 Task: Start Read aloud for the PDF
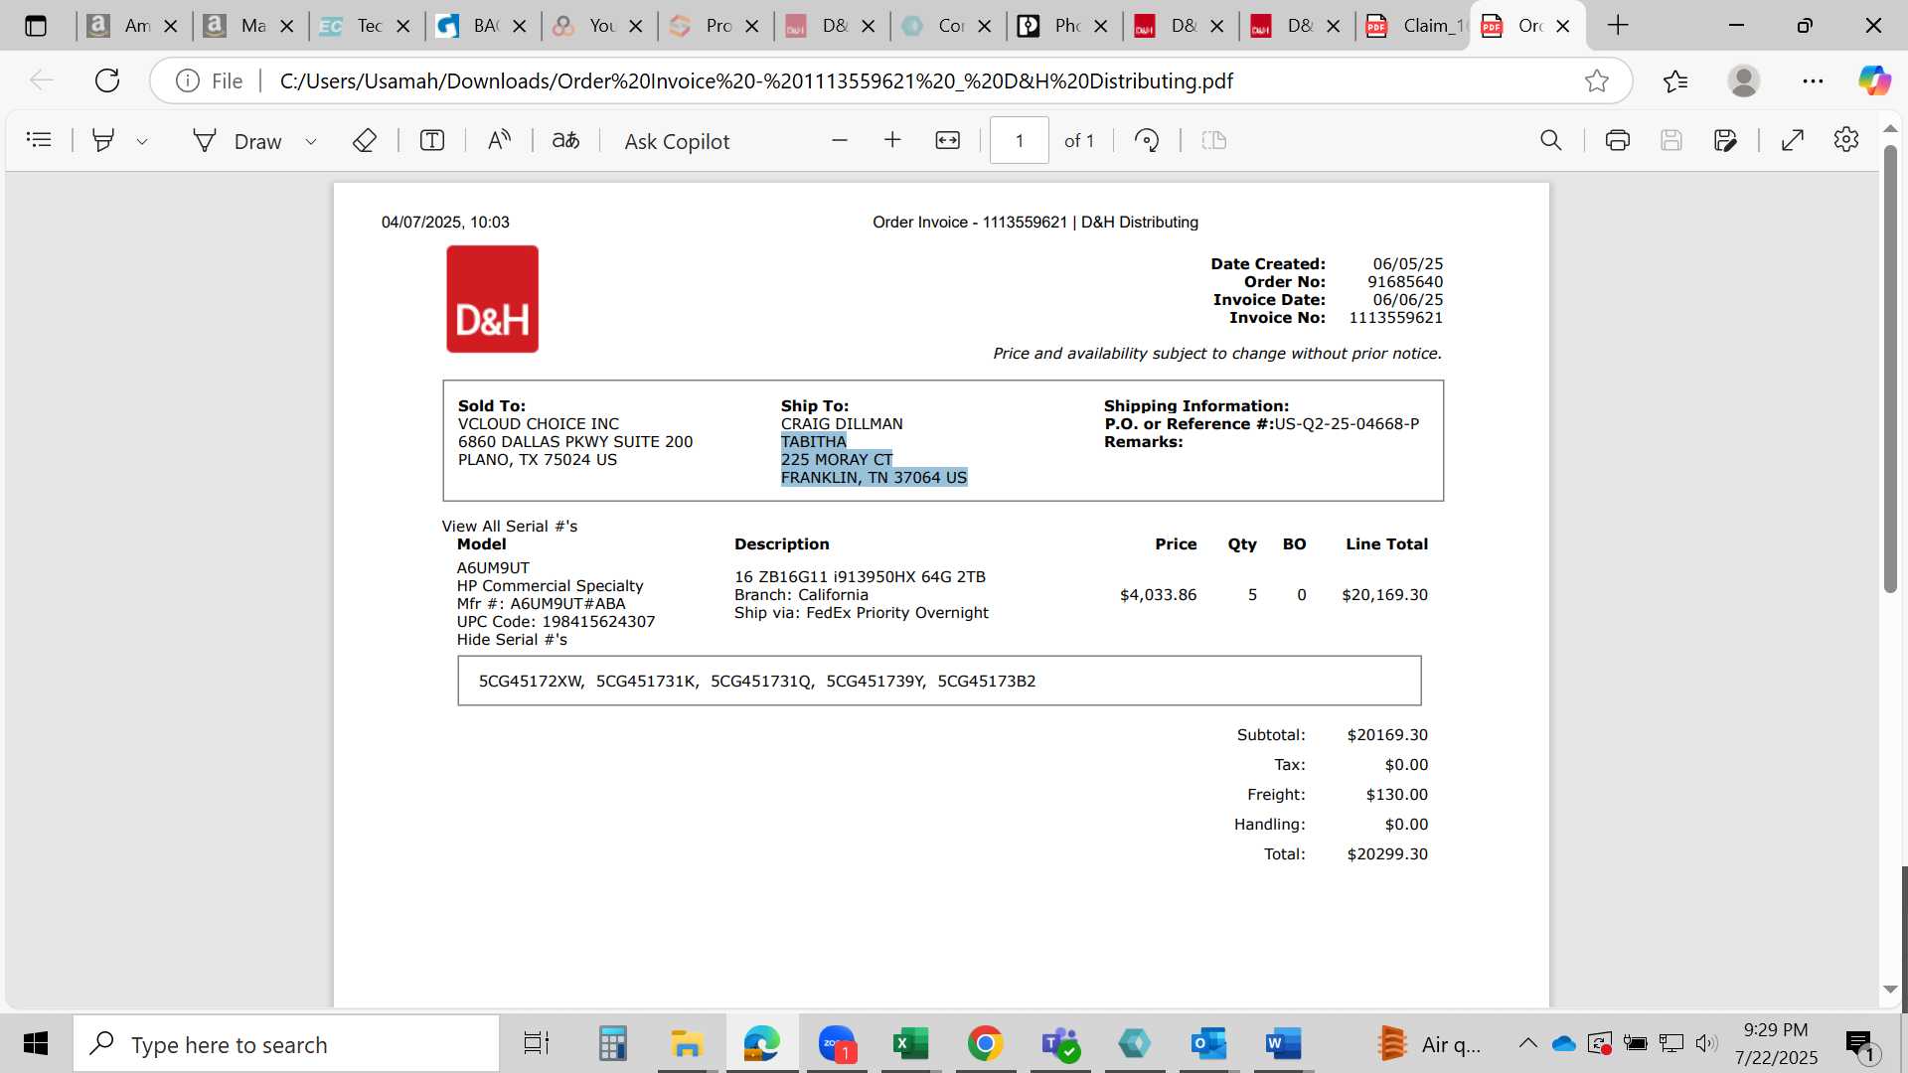[499, 140]
